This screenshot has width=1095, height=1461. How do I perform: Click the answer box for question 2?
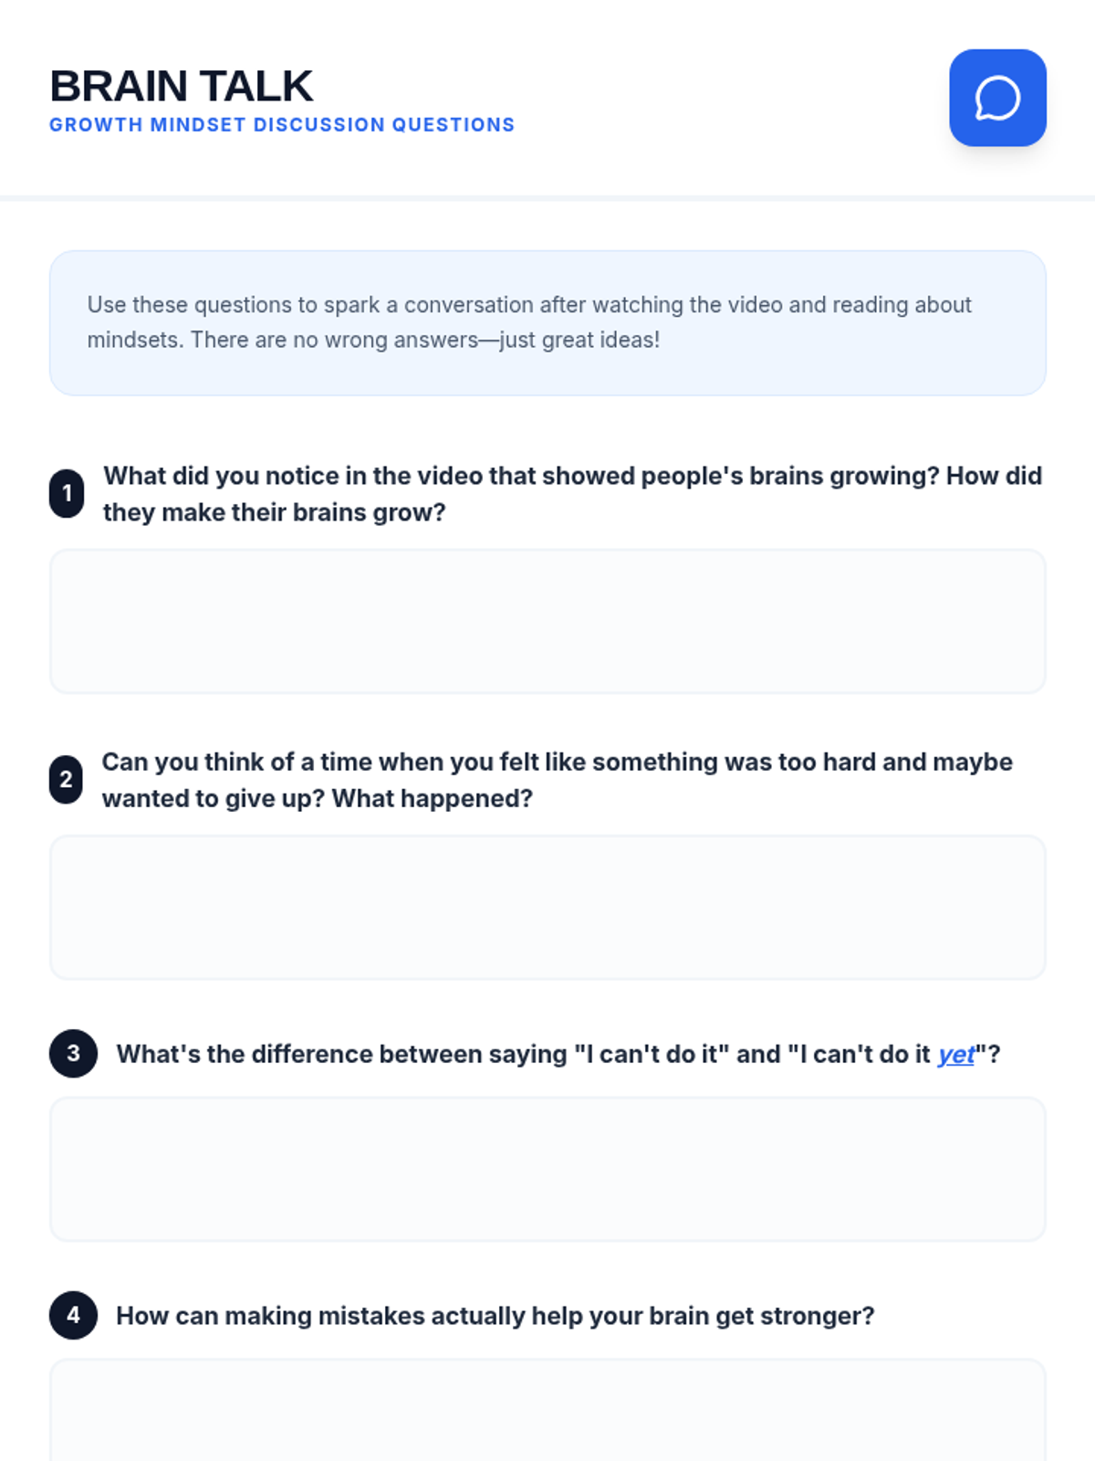click(x=547, y=908)
